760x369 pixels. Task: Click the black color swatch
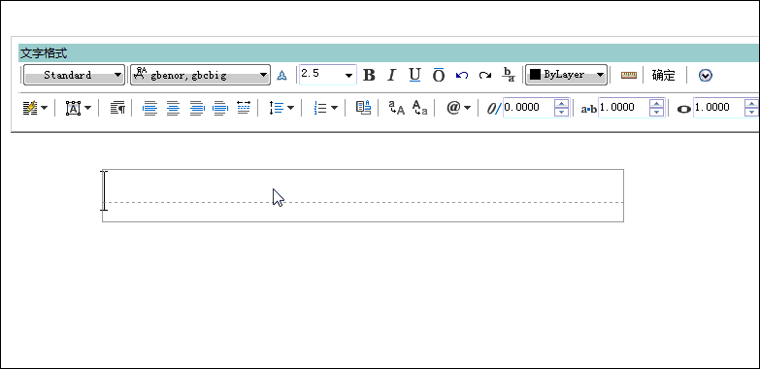(x=535, y=75)
